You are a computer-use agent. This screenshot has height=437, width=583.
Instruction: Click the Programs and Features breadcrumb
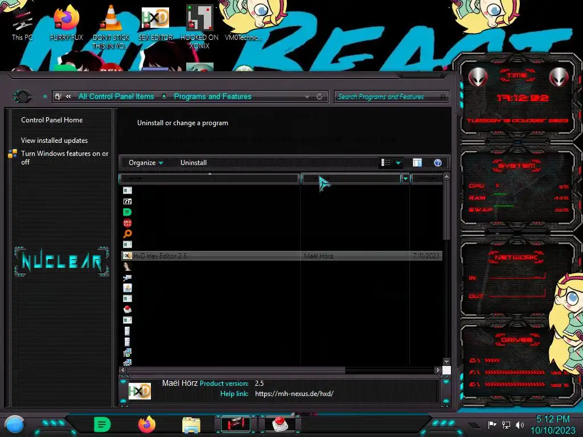(x=213, y=96)
